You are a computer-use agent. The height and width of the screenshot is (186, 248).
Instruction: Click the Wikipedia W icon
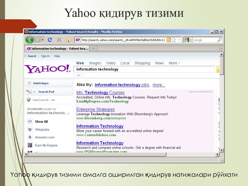(30, 129)
